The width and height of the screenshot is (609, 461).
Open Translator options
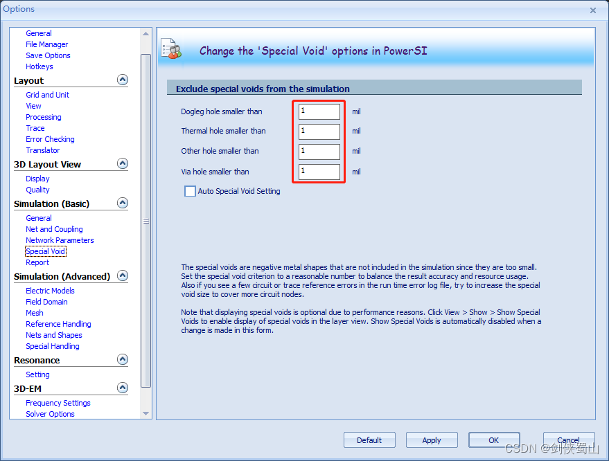(x=43, y=150)
